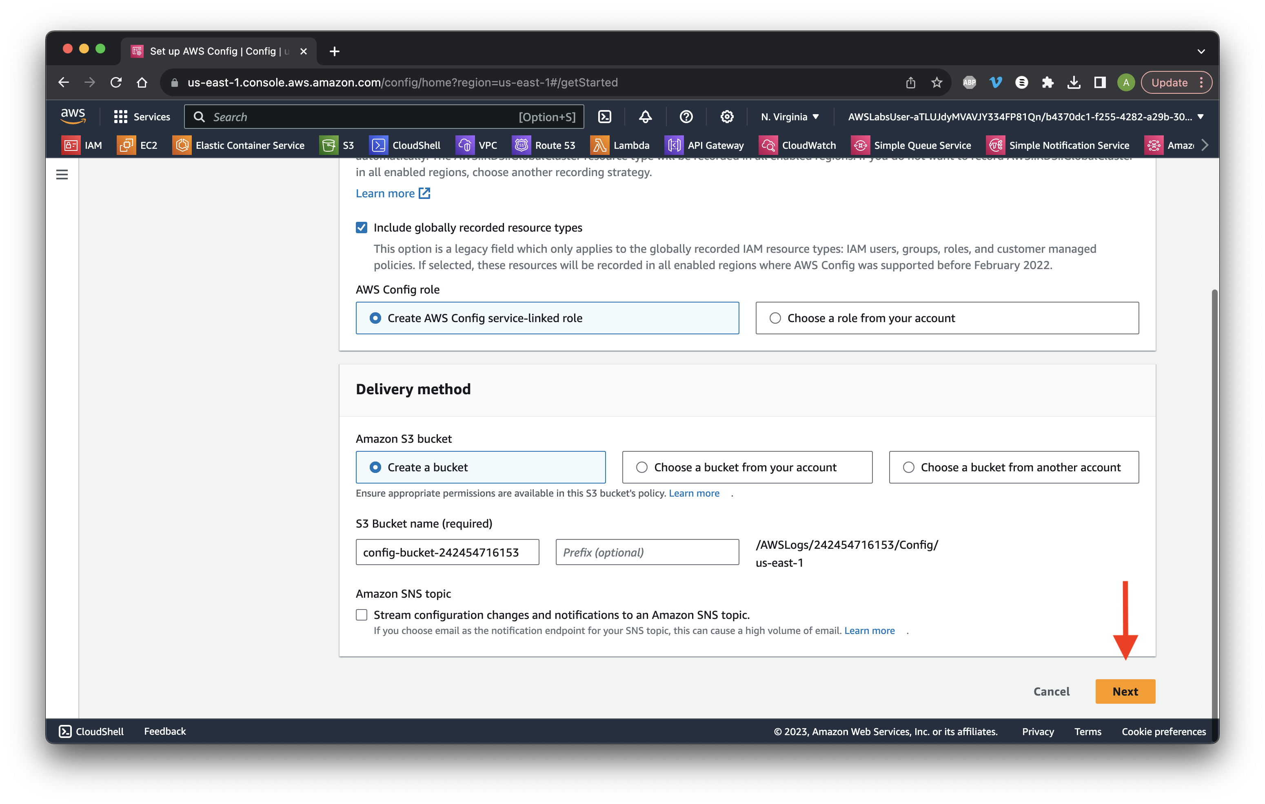Open the VPC shortcut
The width and height of the screenshot is (1265, 804).
tap(477, 146)
